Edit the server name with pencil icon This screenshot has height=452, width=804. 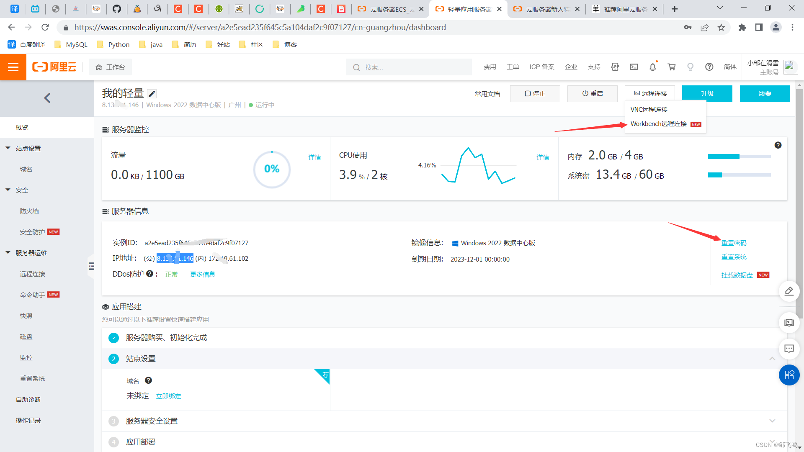[x=152, y=94]
